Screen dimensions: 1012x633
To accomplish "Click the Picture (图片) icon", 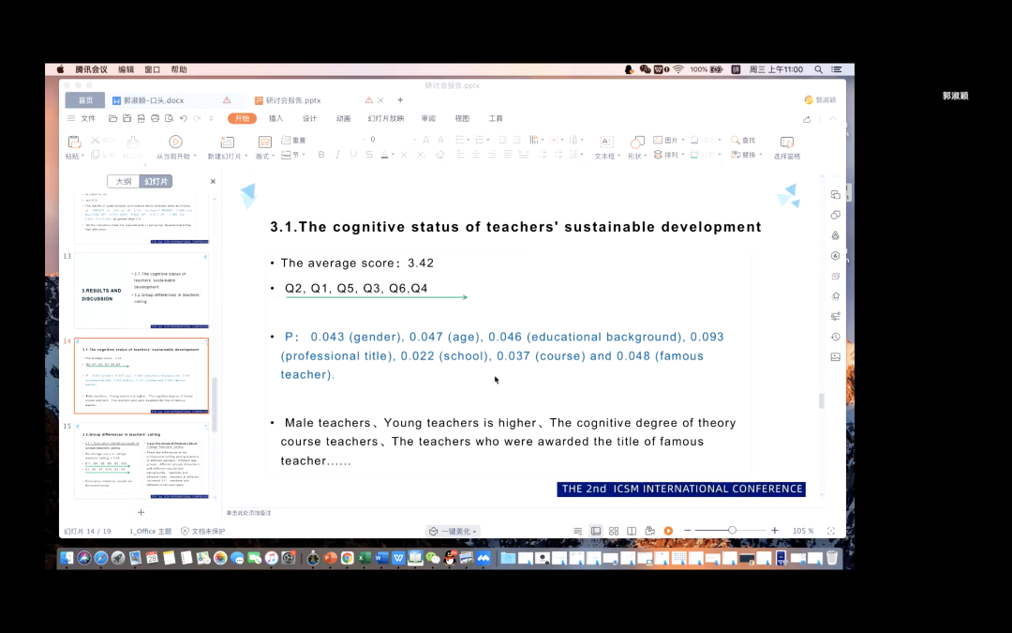I will coord(658,140).
